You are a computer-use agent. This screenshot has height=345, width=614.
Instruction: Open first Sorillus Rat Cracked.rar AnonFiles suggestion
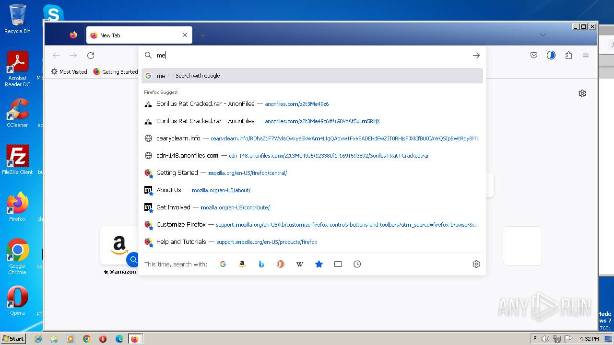312,104
